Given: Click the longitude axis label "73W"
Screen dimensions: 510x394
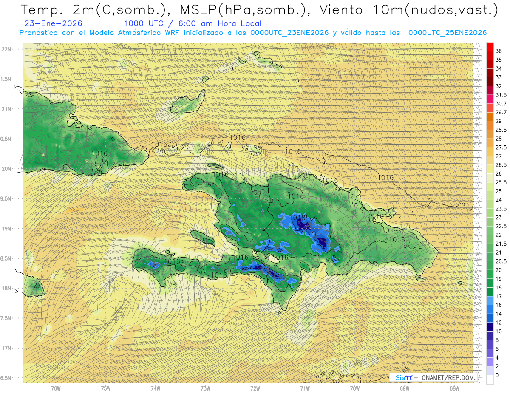Looking at the screenshot, I should [x=205, y=388].
